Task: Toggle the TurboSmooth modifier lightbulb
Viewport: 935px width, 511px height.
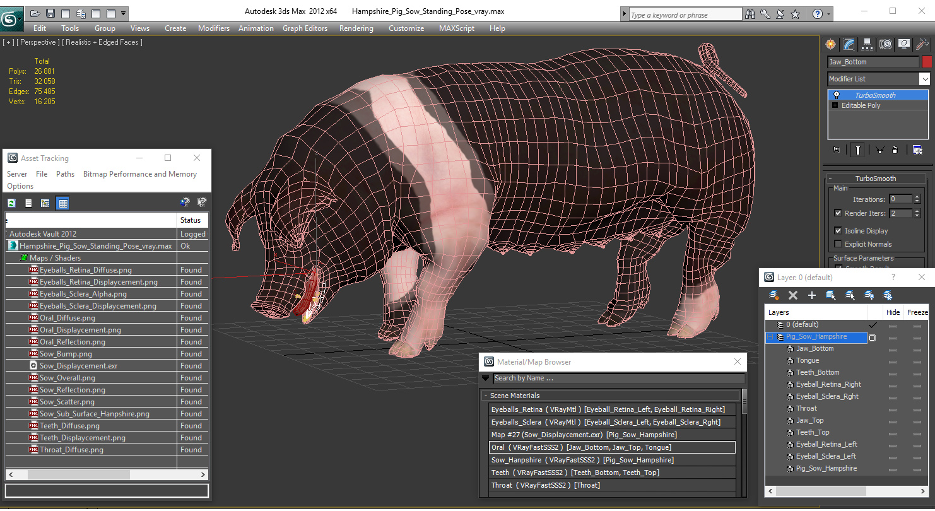Action: (x=837, y=95)
